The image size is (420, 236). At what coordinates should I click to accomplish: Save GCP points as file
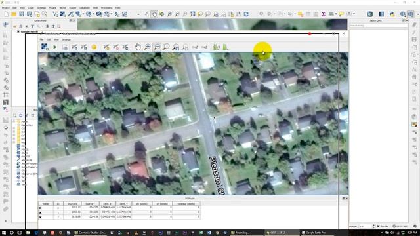tap(84, 47)
